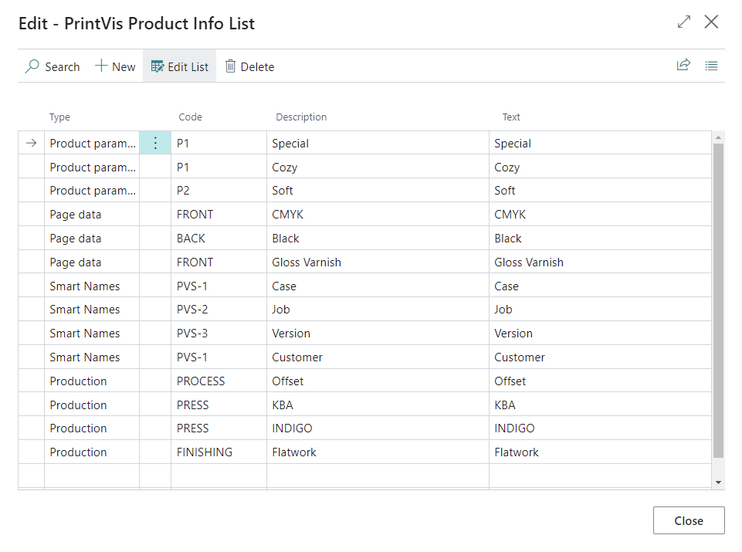The height and width of the screenshot is (552, 742).
Task: Open the three-dot row actions menu
Action: click(x=155, y=143)
